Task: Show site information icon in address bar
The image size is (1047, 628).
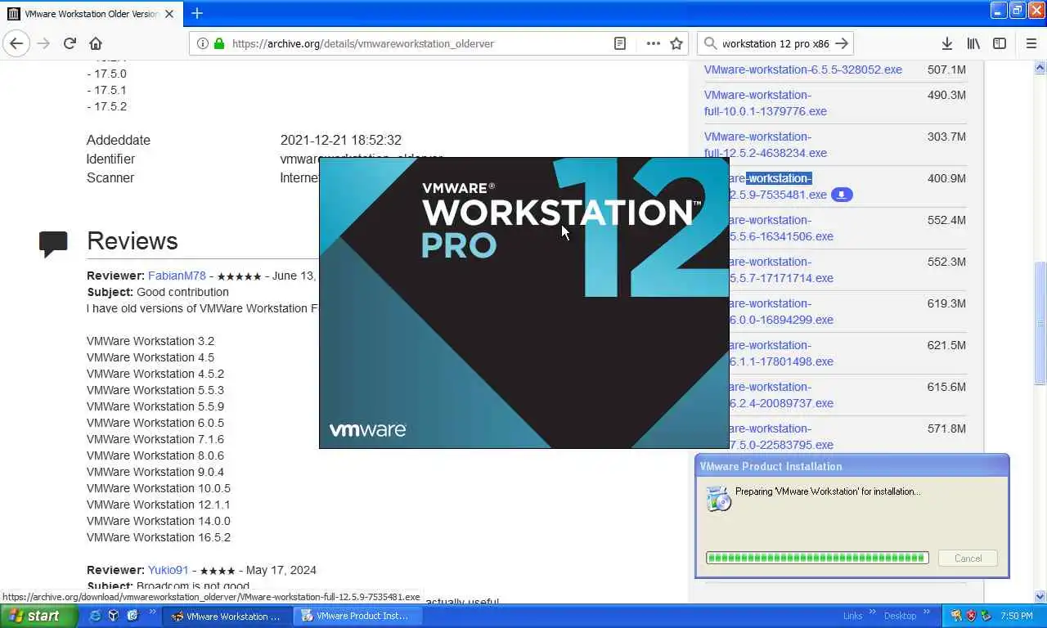Action: tap(203, 43)
